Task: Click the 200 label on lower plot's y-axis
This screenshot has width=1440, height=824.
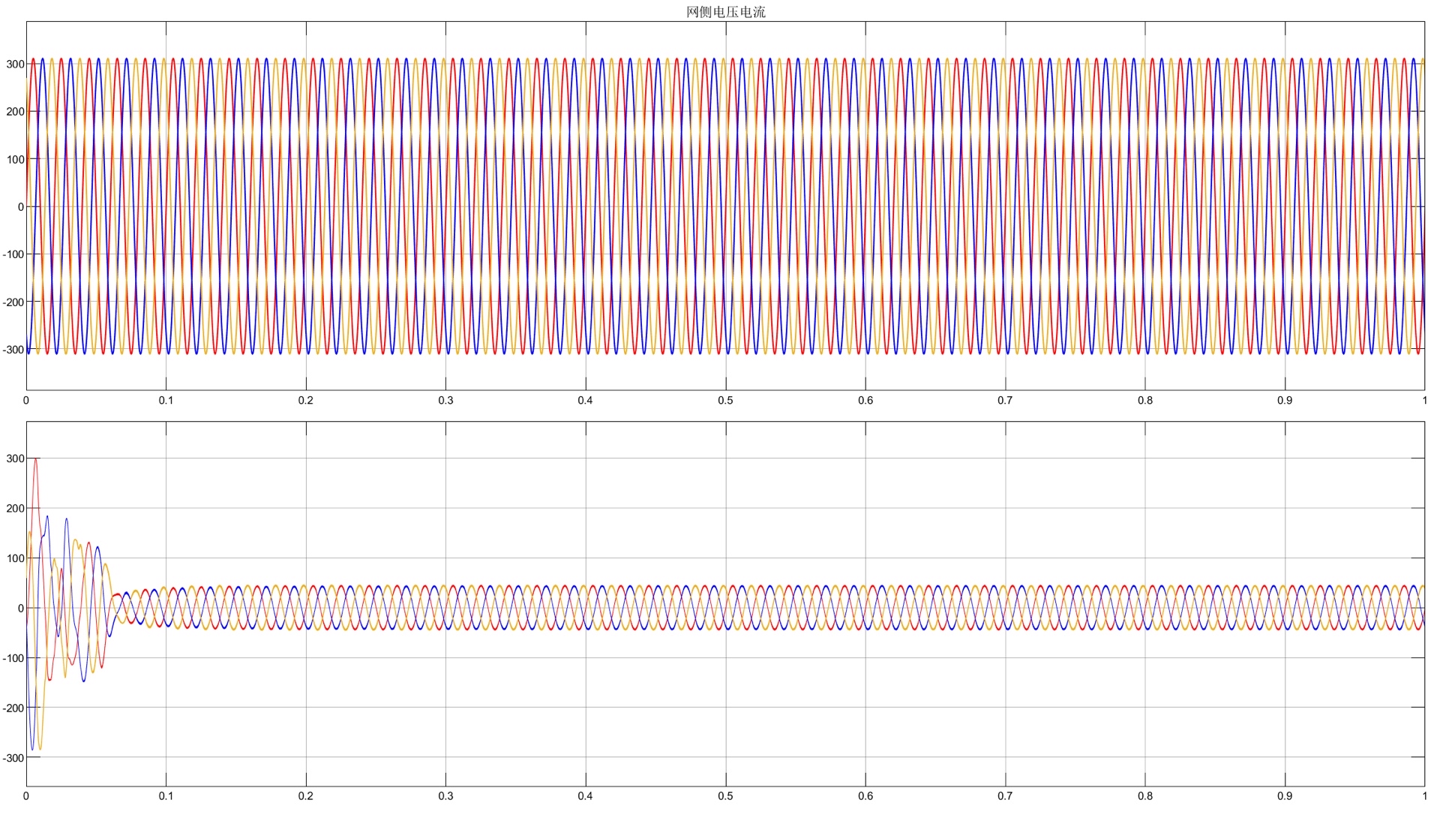Action: [15, 509]
